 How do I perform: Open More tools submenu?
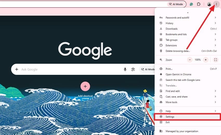pos(188,102)
